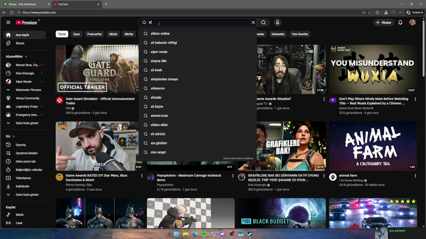Open options for Wuxia Explained video
Viewport: 426px width, 239px height.
coord(415,99)
